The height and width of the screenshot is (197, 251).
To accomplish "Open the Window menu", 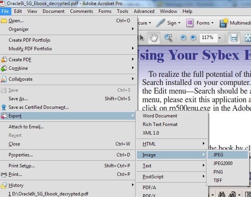I will coord(169,11).
